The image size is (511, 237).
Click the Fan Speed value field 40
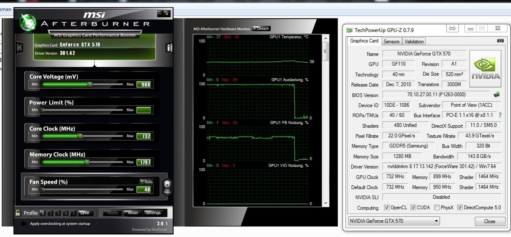[x=143, y=189]
